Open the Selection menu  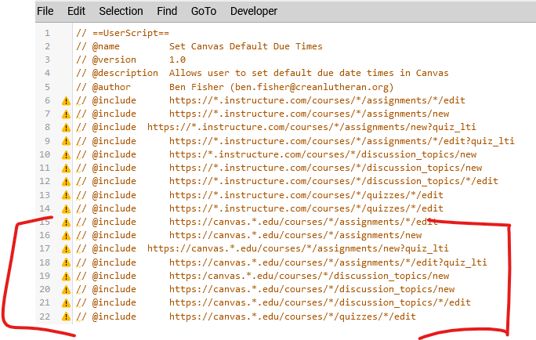click(121, 11)
